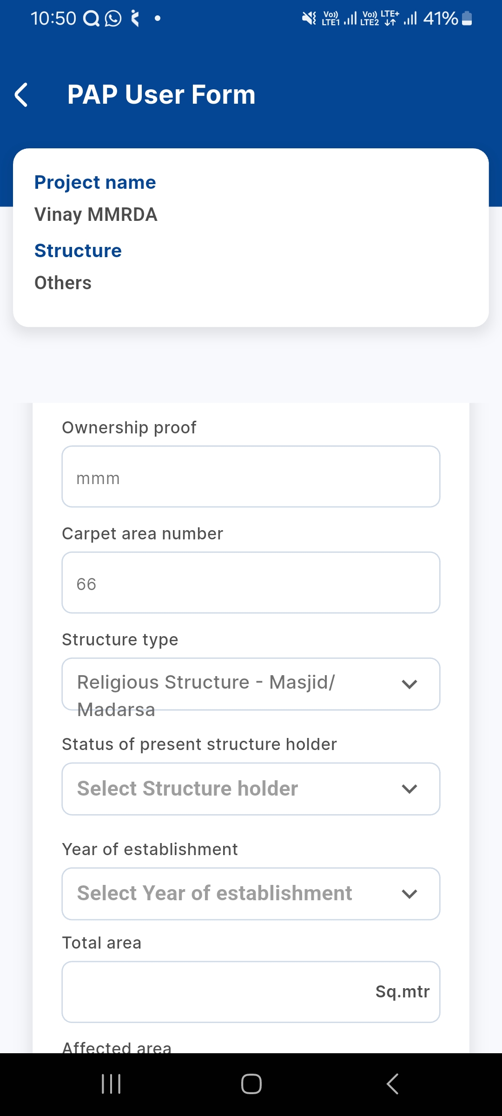502x1116 pixels.
Task: Focus the Carpet area number field
Action: [x=251, y=583]
